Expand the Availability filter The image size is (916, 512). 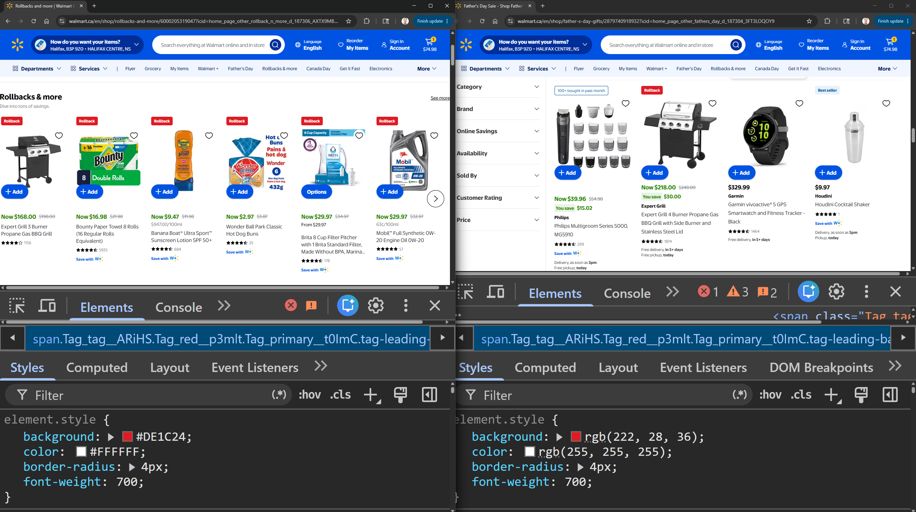(x=498, y=153)
